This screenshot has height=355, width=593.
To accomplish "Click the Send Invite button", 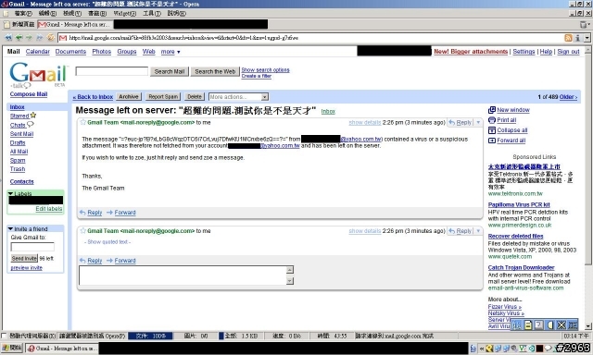I will [x=24, y=259].
